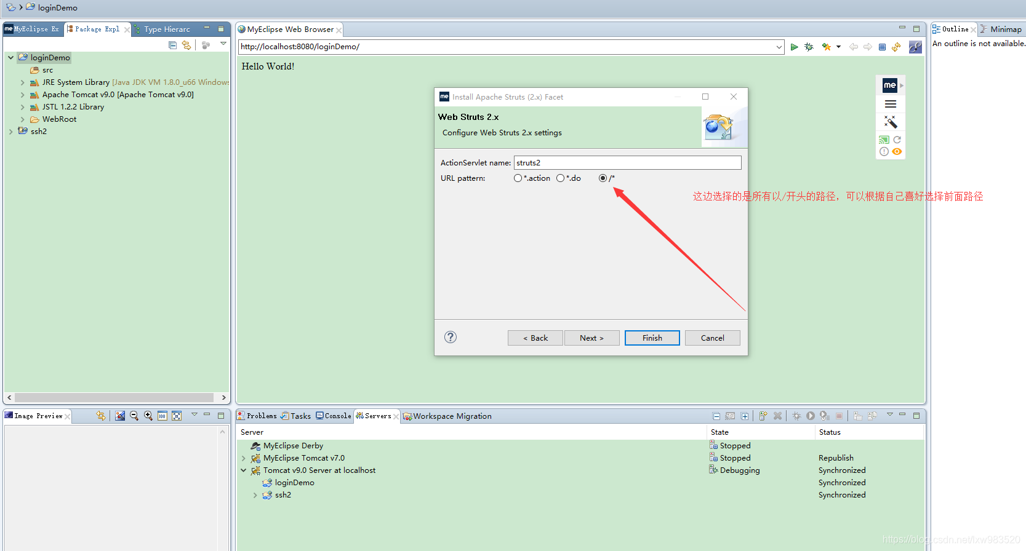Switch to the Tasks tab
The width and height of the screenshot is (1026, 551).
tap(296, 416)
